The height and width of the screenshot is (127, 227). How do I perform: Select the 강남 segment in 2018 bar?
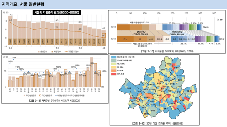125,39
